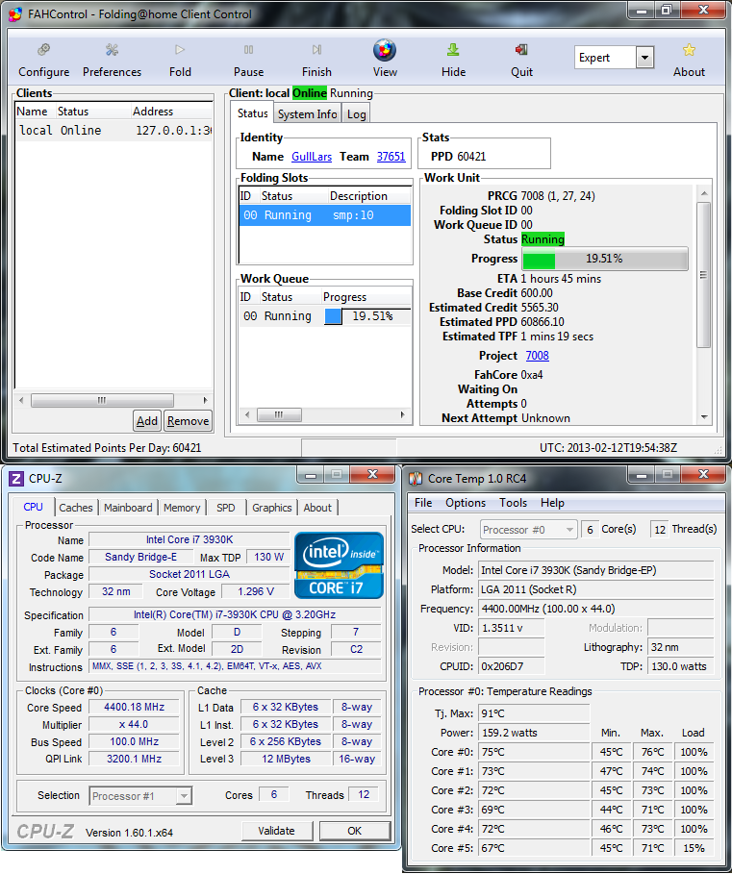This screenshot has width=732, height=874.
Task: Click the Core #0 temperature 75°C
Action: point(534,752)
